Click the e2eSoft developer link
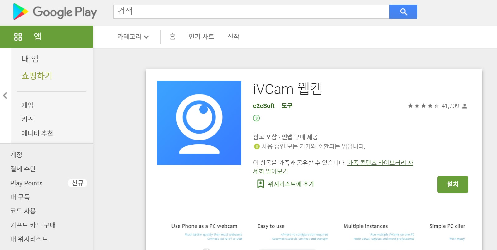This screenshot has height=250, width=497. [x=264, y=106]
